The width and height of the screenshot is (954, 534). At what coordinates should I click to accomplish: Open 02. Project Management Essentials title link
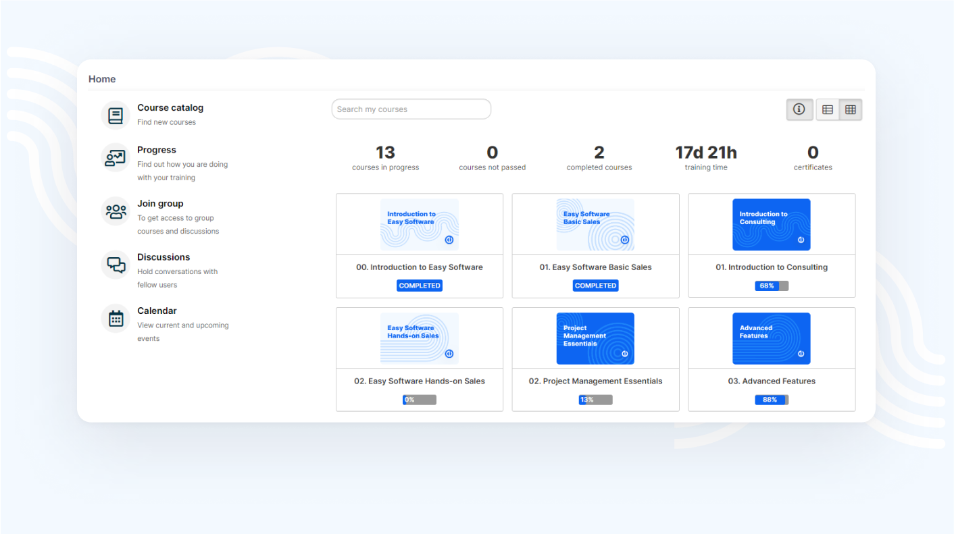point(595,381)
